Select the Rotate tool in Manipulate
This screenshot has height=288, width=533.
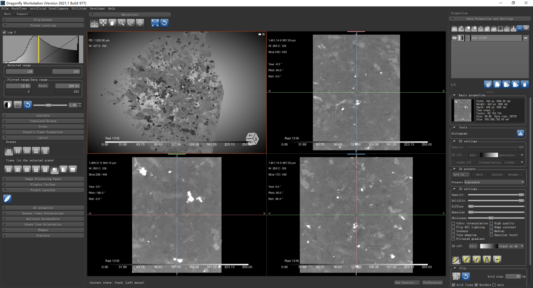pos(131,23)
